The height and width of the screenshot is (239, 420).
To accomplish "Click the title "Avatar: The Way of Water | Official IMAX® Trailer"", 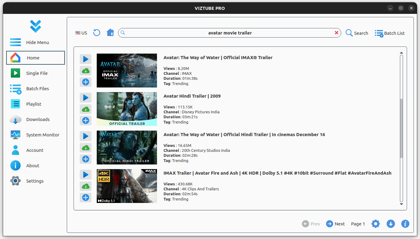I will coord(218,58).
